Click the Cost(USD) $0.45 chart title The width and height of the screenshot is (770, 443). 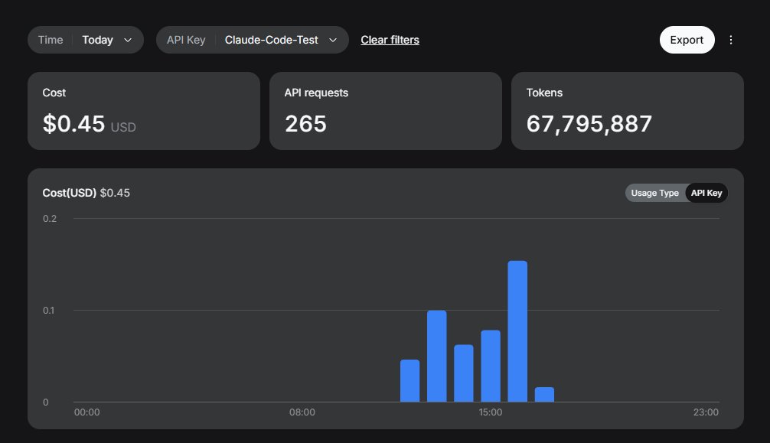(86, 193)
